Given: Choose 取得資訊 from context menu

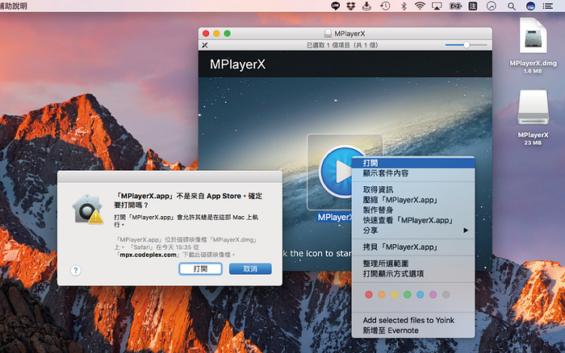Looking at the screenshot, I should tap(413, 189).
